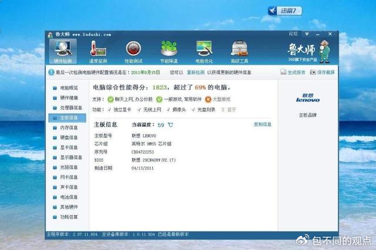
Task: Click the score value 1823
Action: (159, 87)
